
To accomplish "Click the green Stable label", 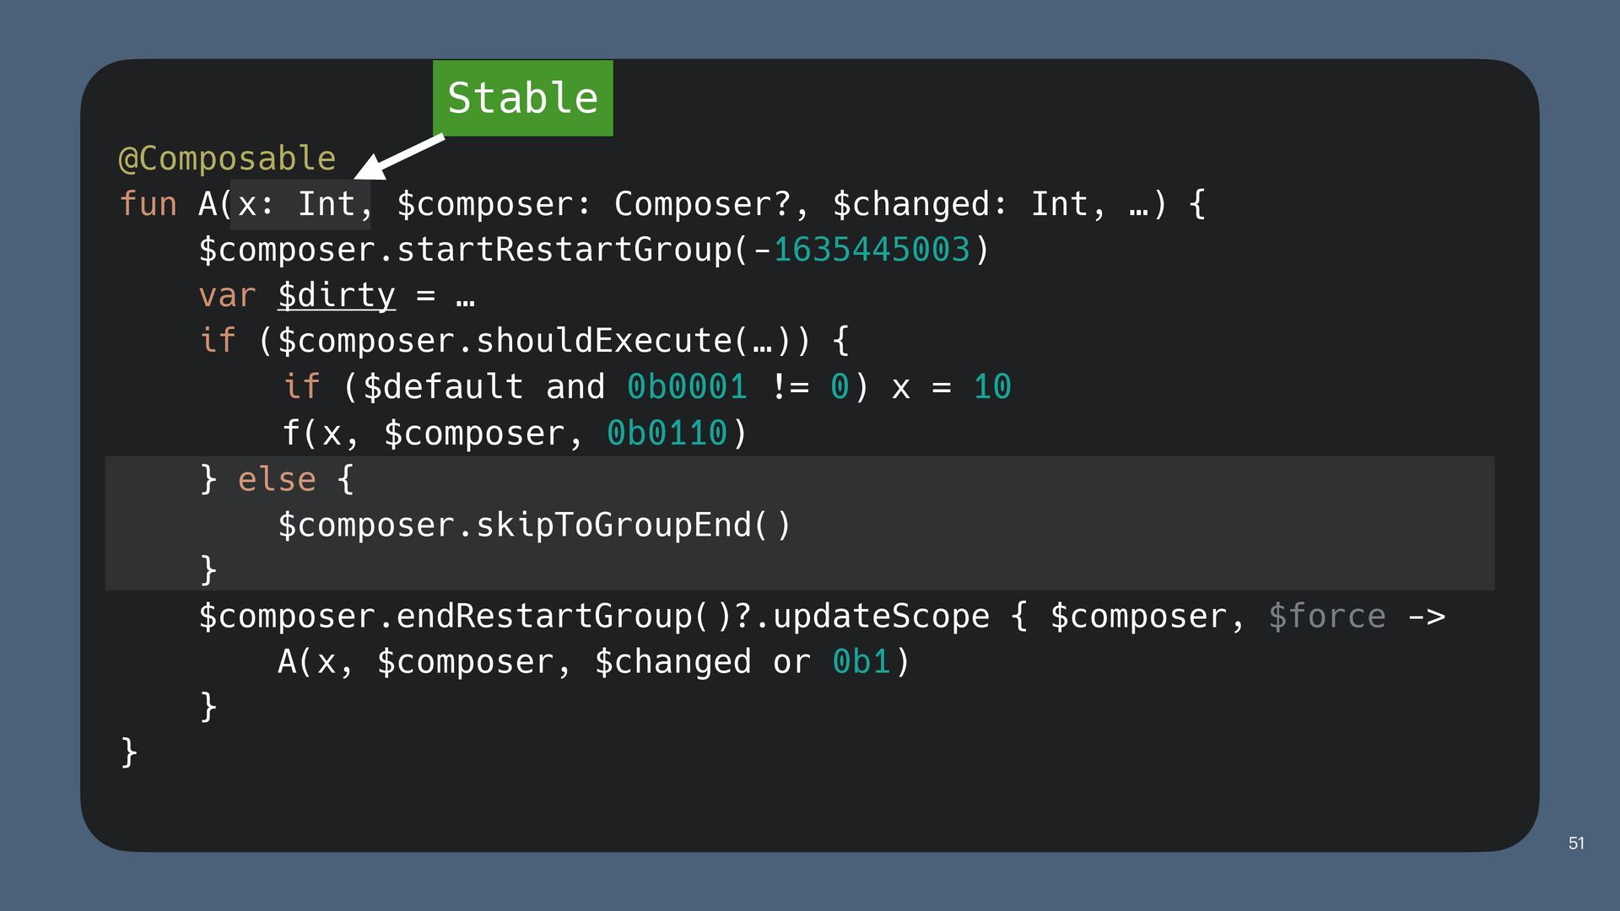I will 522,98.
